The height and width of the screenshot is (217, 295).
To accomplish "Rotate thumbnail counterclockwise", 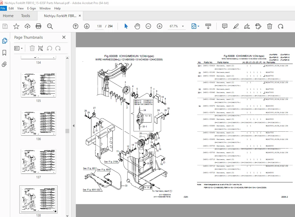I will click(49, 48).
